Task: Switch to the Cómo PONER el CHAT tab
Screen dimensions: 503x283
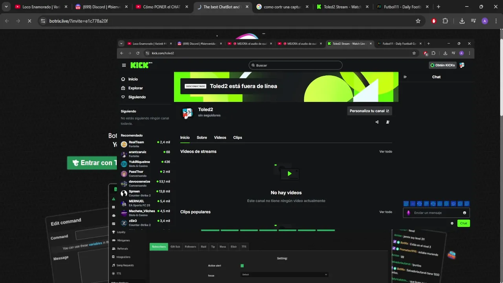Action: [161, 7]
